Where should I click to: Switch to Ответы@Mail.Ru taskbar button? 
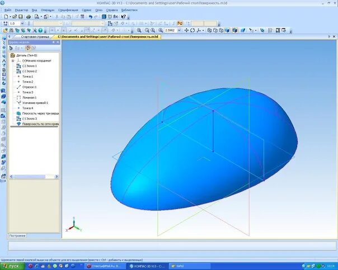[105, 266]
